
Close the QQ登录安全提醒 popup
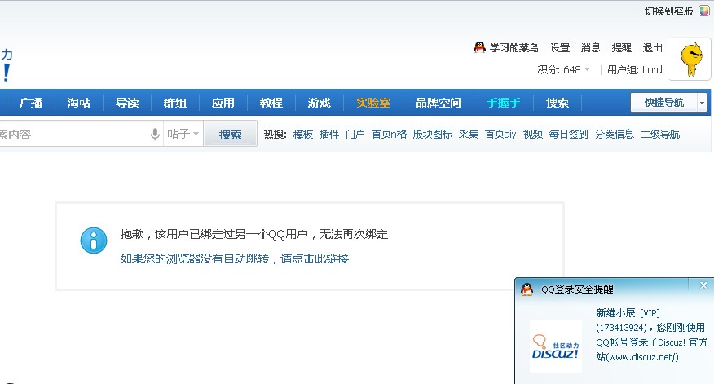703,285
